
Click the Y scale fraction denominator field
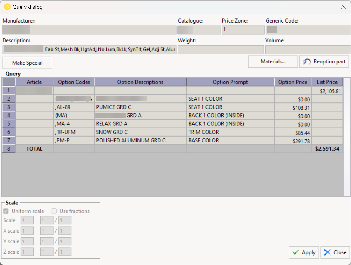point(65,241)
